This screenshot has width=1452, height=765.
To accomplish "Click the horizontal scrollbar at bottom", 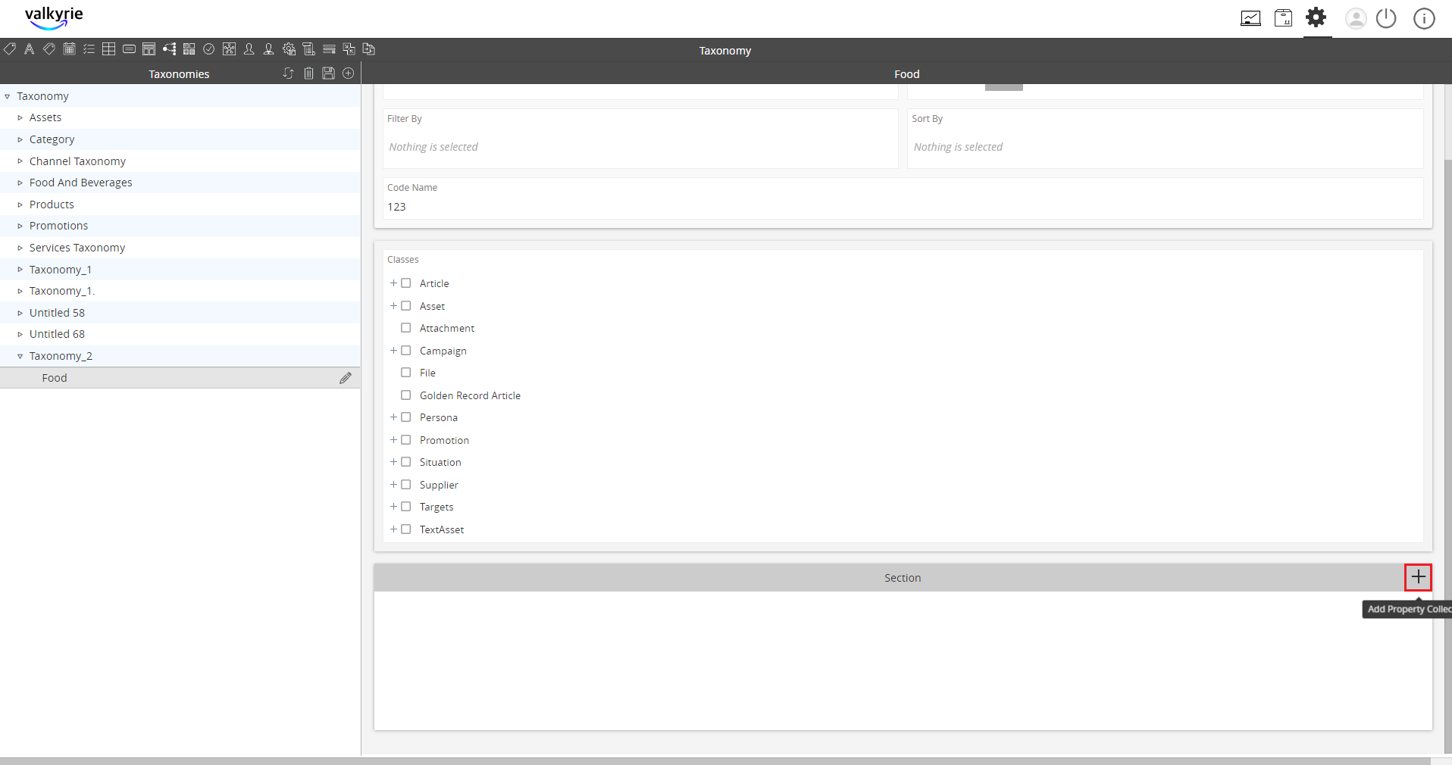I will (715, 760).
